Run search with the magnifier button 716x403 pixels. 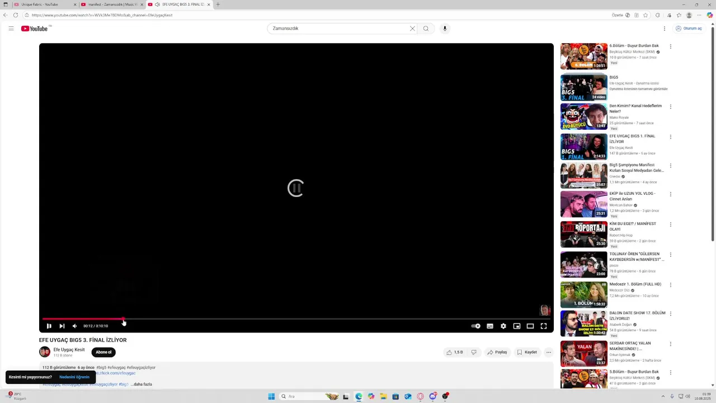click(426, 29)
